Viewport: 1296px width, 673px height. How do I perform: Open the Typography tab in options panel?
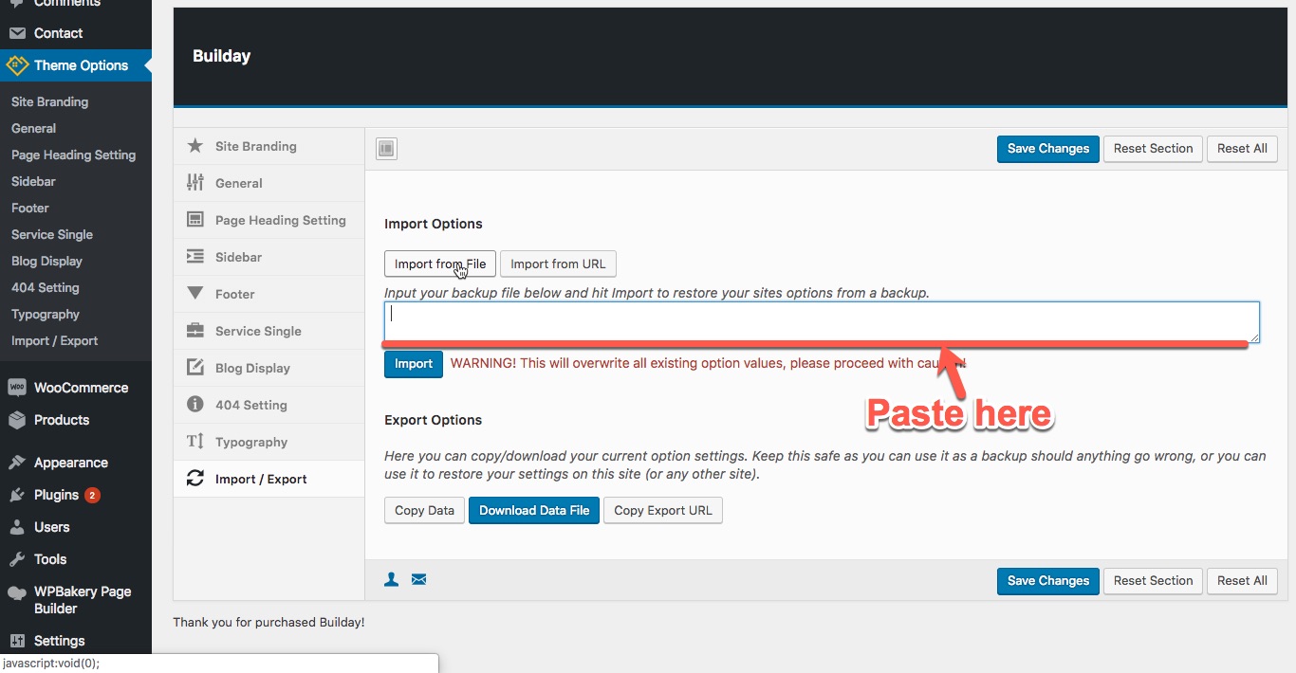click(268, 442)
